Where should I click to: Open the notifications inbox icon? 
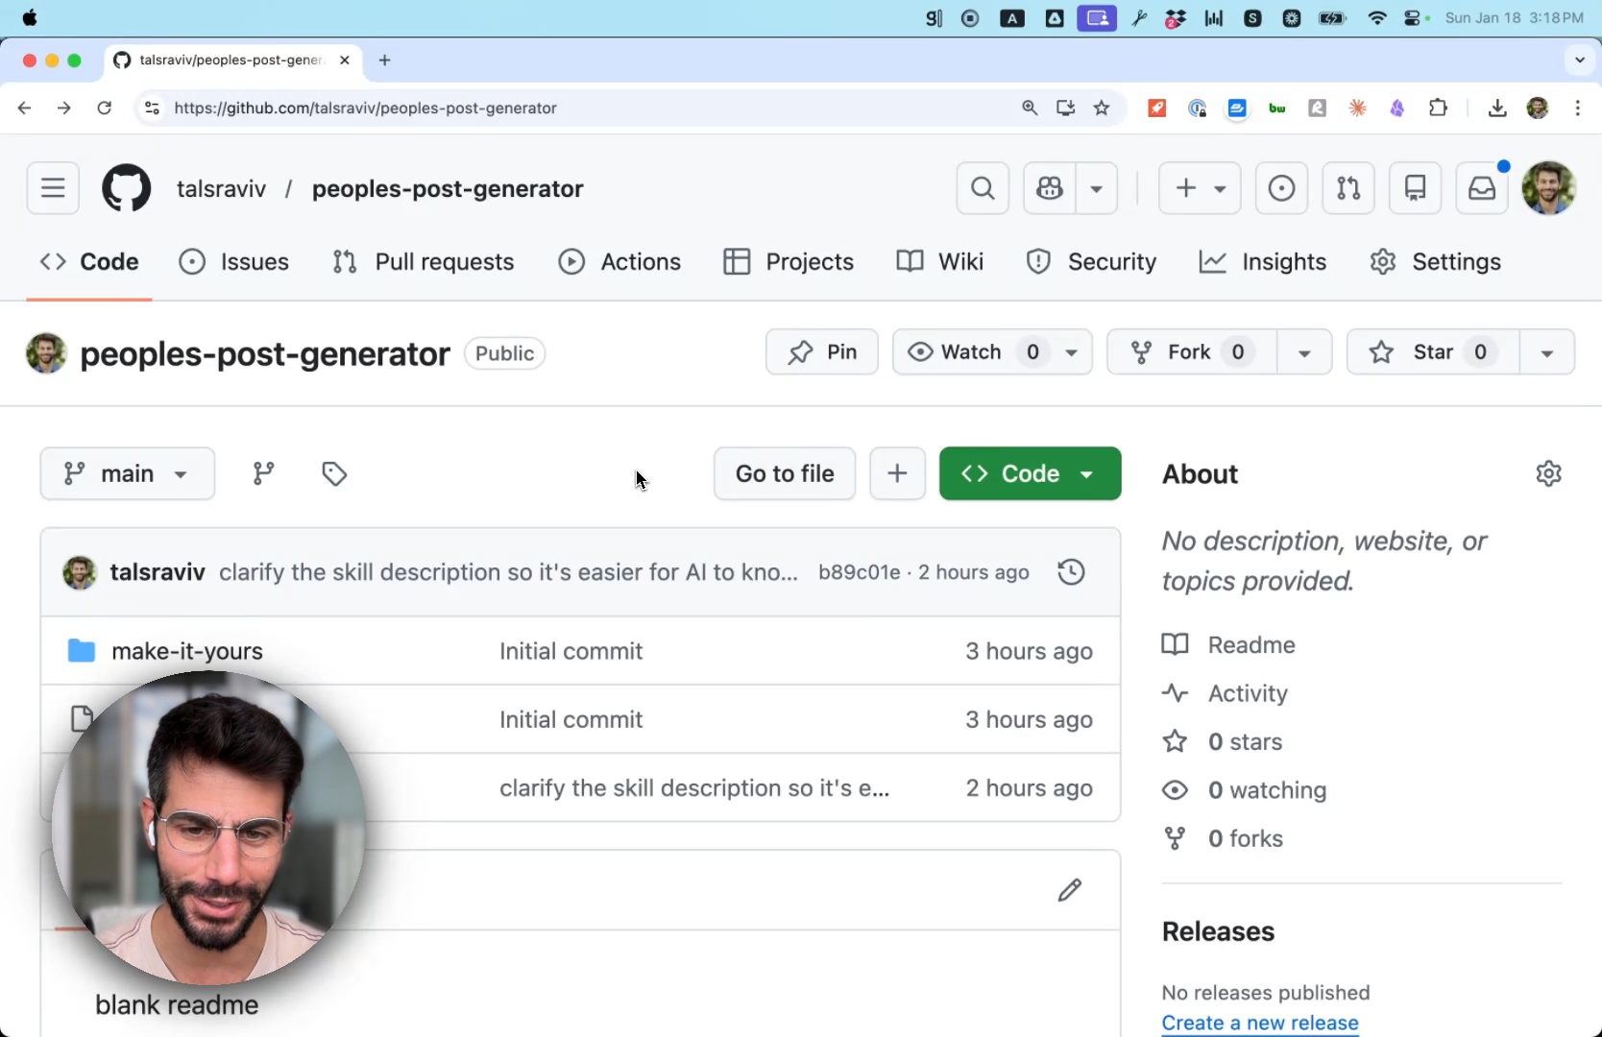click(1482, 188)
